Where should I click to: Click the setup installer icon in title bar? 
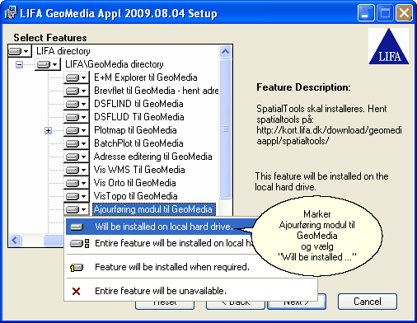11,12
